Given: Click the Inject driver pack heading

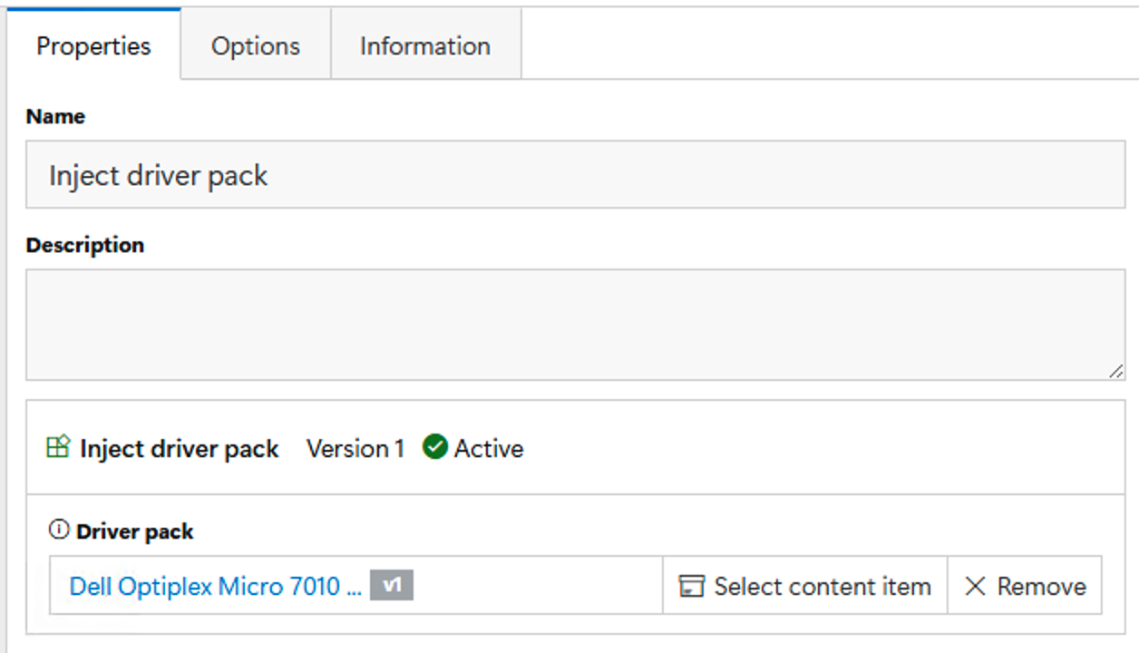Looking at the screenshot, I should click(x=179, y=449).
